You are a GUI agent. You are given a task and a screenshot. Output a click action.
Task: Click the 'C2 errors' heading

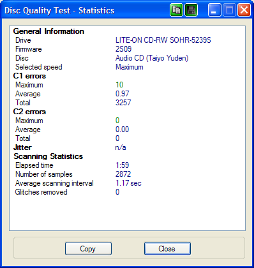tap(29, 112)
